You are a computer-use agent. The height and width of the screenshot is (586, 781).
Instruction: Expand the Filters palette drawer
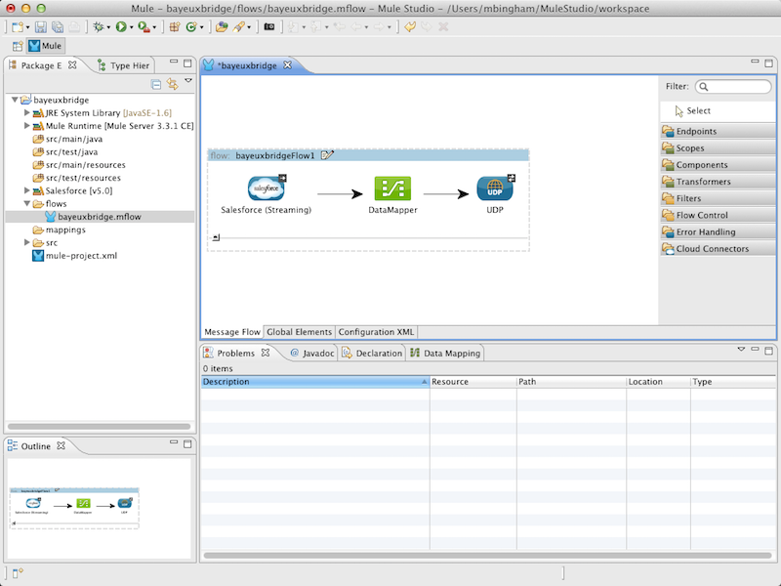click(x=718, y=198)
